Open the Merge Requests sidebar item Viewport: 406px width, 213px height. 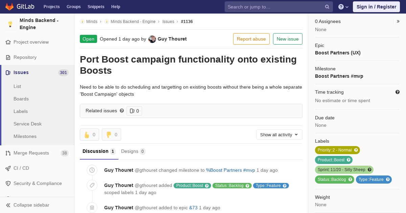pyautogui.click(x=31, y=153)
